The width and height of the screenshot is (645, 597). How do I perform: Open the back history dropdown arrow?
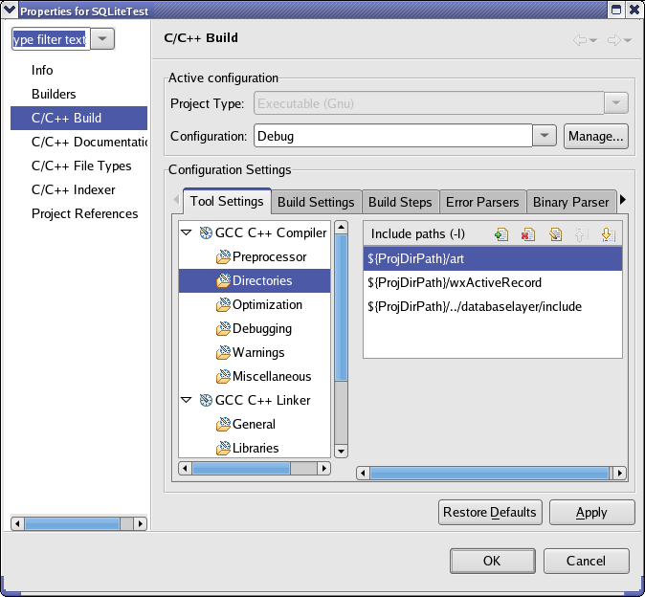pyautogui.click(x=593, y=40)
